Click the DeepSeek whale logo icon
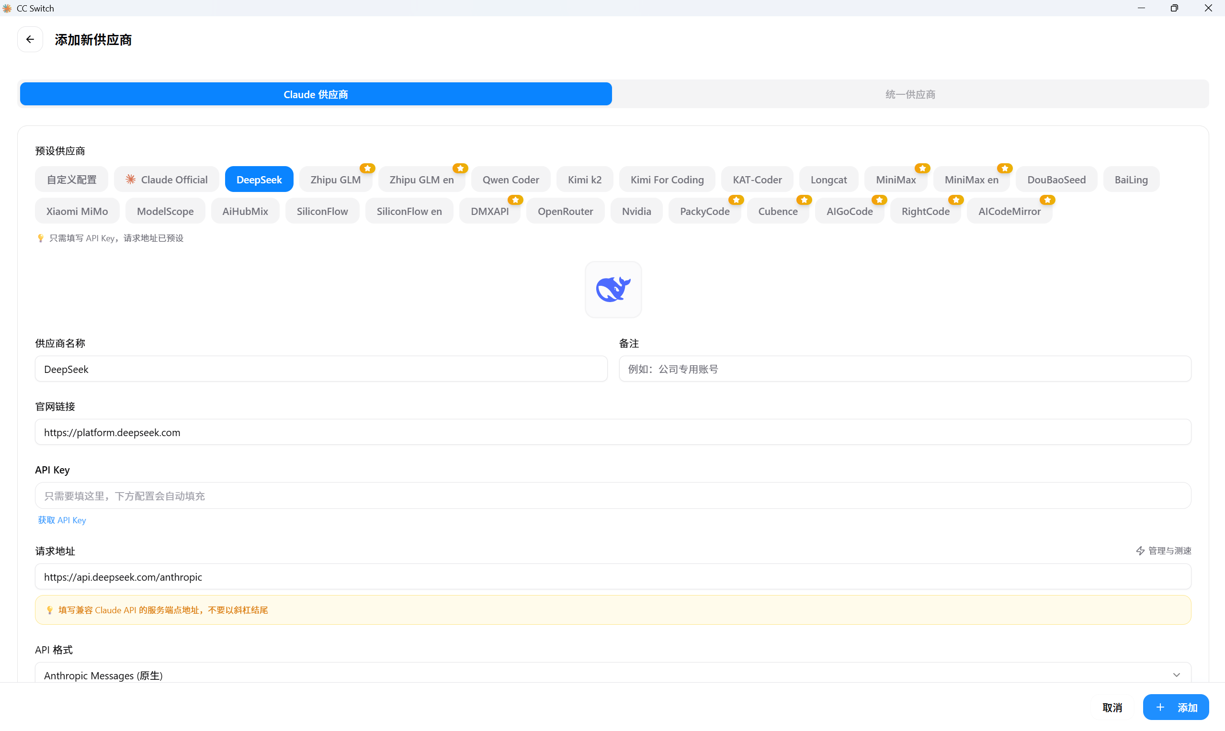The height and width of the screenshot is (731, 1225). [x=613, y=289]
